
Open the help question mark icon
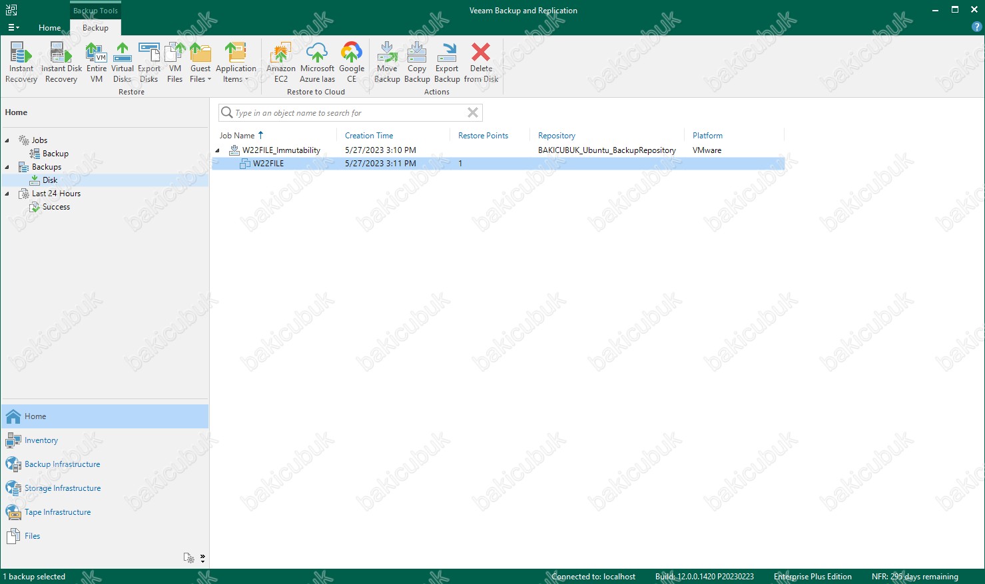click(x=977, y=27)
